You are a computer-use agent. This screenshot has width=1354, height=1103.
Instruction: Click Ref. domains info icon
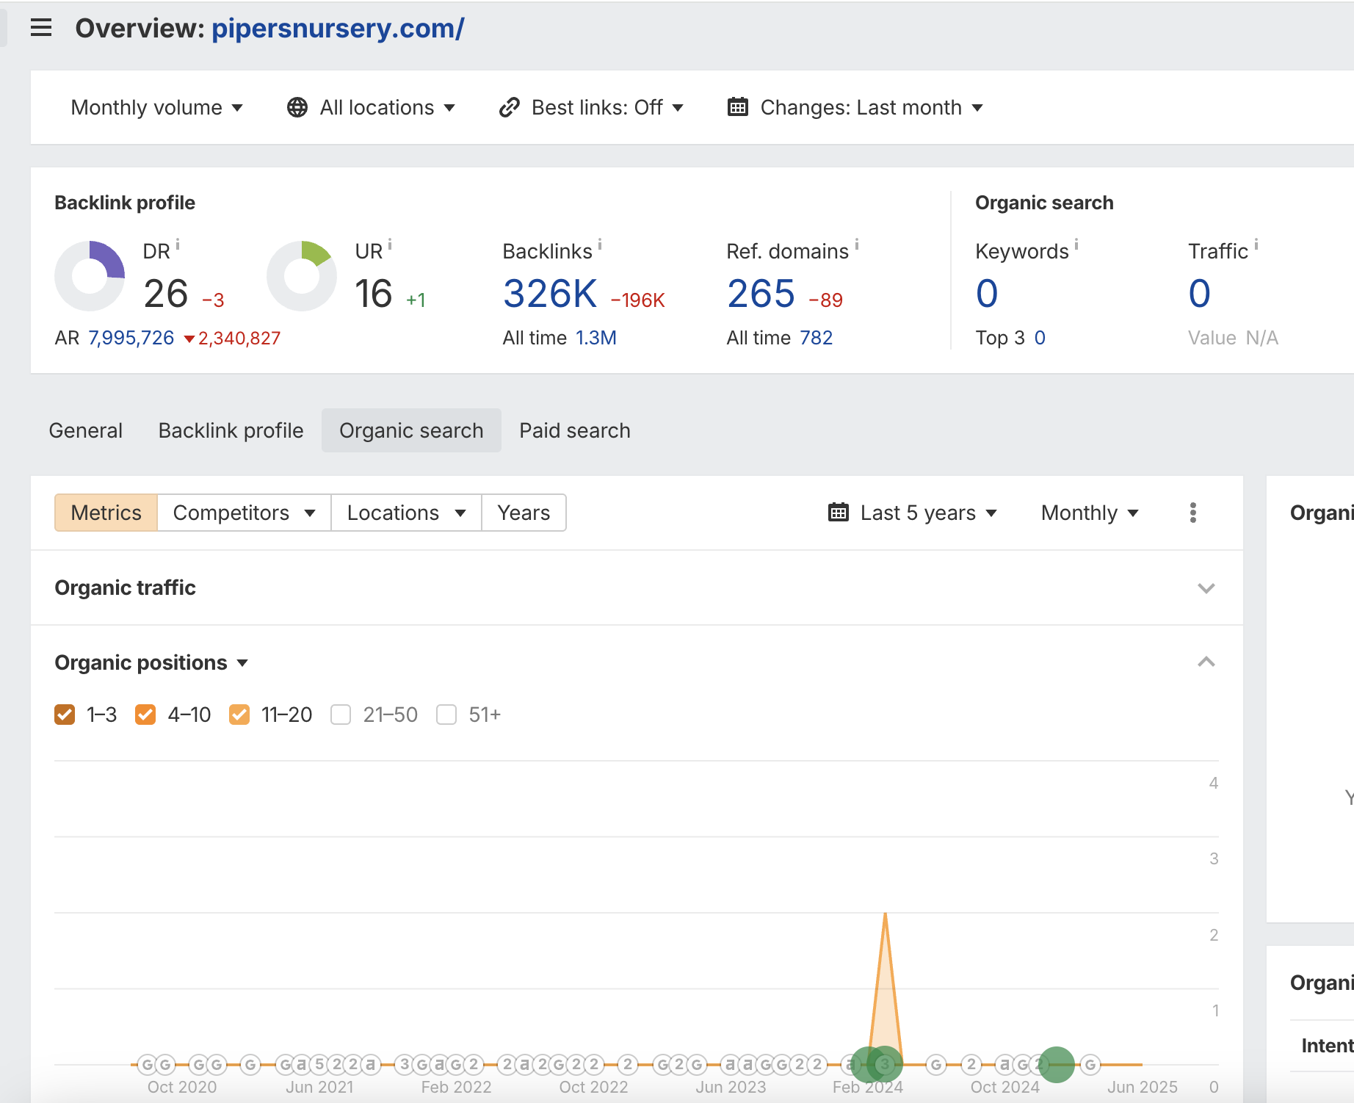click(x=857, y=245)
